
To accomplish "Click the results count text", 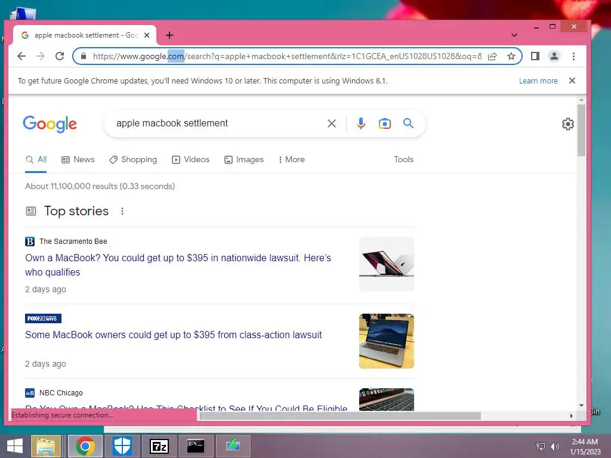I will [100, 186].
